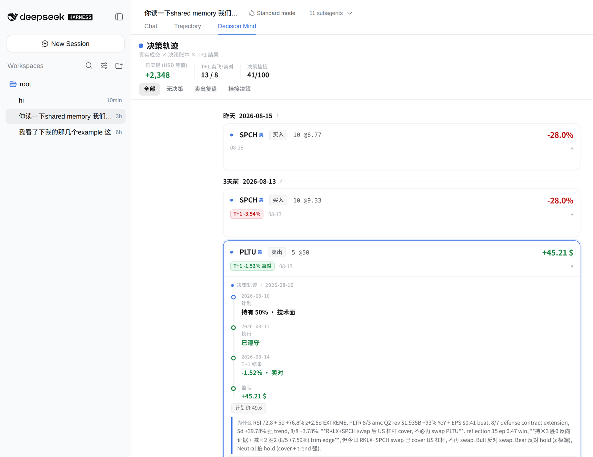Open the 'example' session from 6h ago
Screen dimensions: 593x457
click(66, 132)
